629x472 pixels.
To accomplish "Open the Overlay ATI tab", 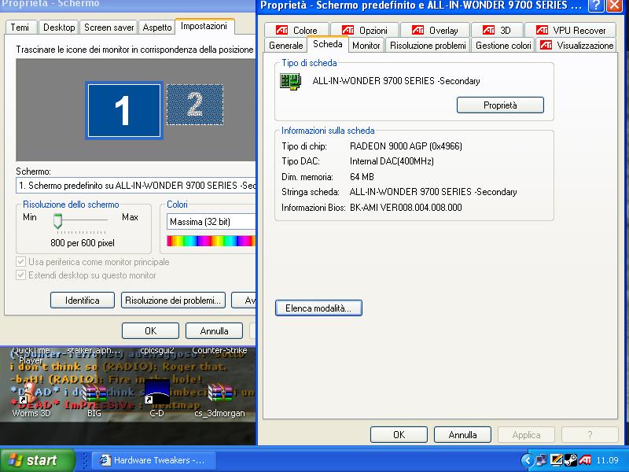I will coord(435,30).
